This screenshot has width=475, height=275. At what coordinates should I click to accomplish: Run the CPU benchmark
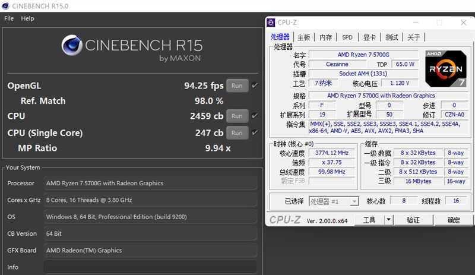237,116
